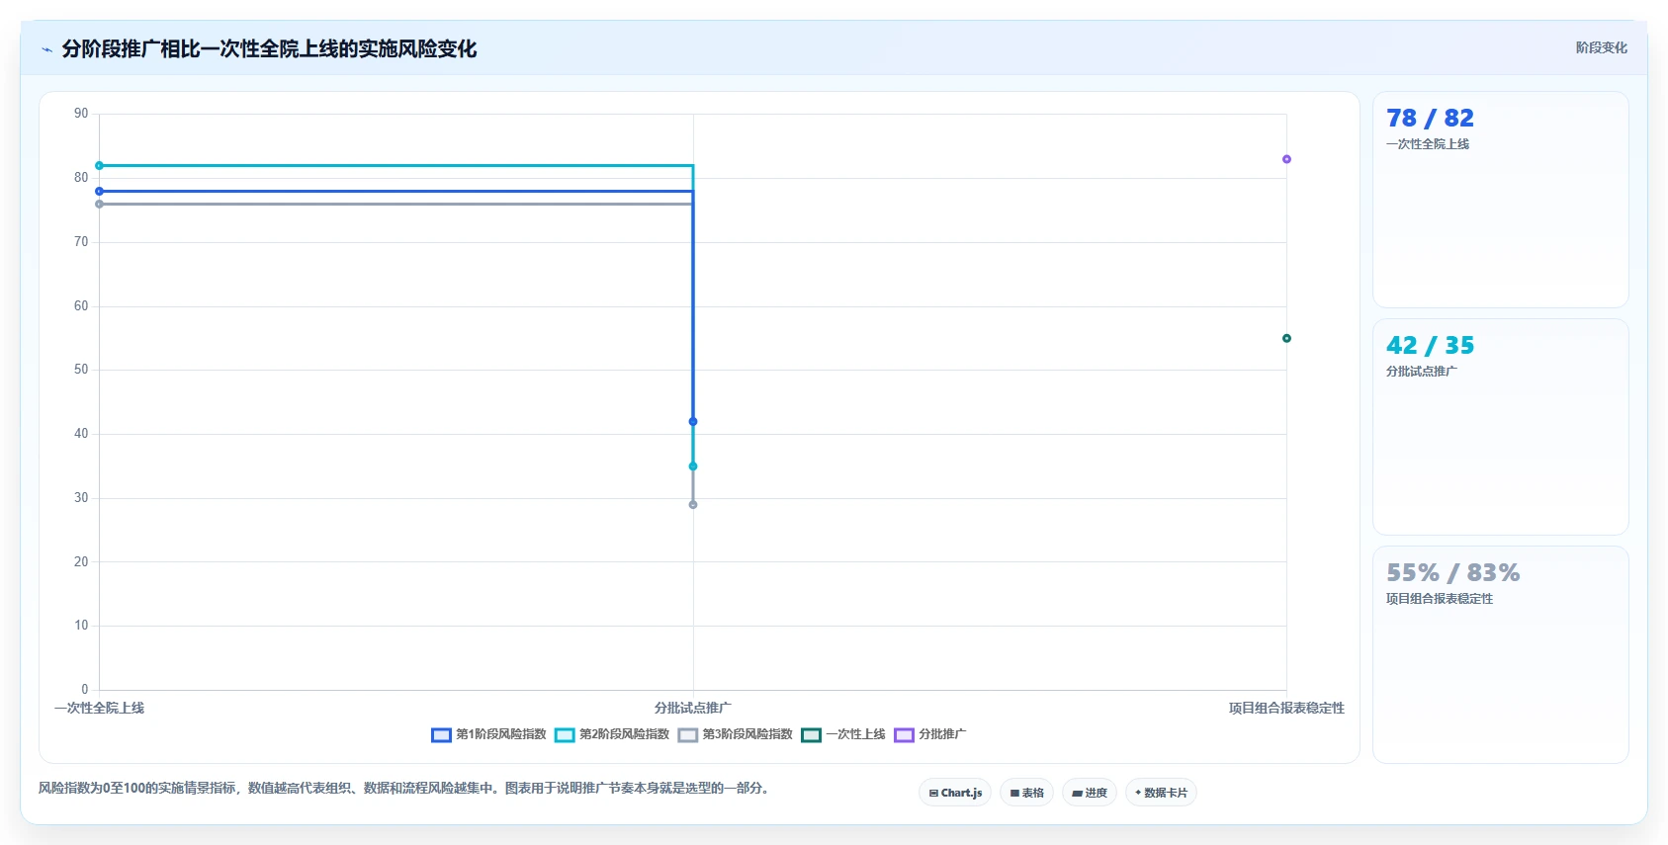The image size is (1668, 845).
Task: Hide the 分批推广 series via its legend label
Action: (942, 734)
